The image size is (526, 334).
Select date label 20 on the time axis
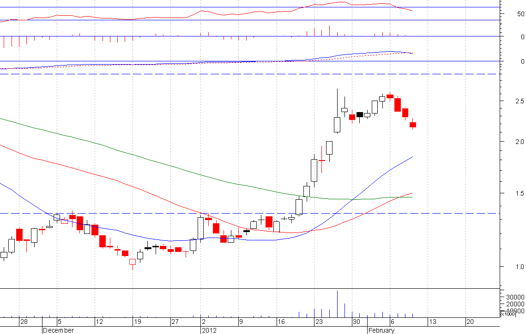pyautogui.click(x=470, y=322)
